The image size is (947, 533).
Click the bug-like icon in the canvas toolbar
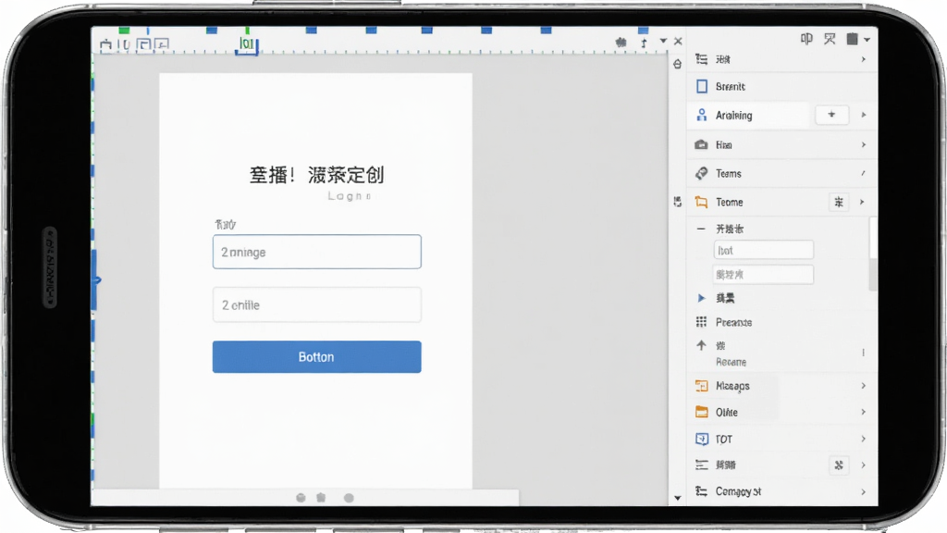(x=621, y=43)
